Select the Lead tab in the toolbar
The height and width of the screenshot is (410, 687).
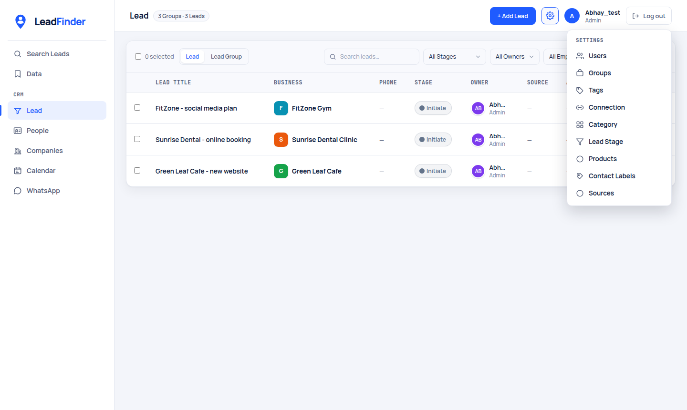click(192, 57)
